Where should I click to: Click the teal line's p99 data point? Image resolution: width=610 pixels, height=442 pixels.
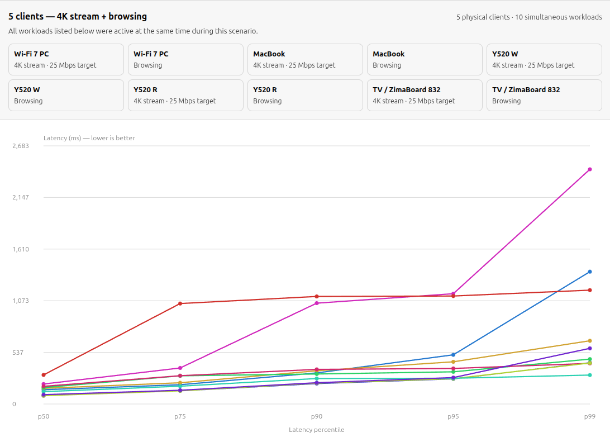(590, 375)
